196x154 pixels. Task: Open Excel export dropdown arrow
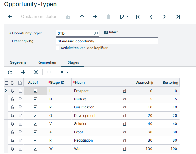click(x=67, y=72)
